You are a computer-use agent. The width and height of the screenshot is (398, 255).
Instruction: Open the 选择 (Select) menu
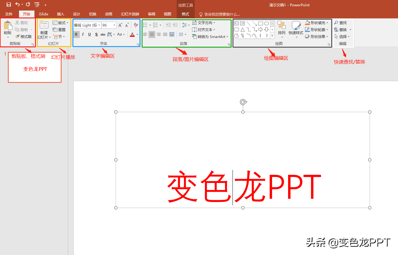click(x=342, y=36)
